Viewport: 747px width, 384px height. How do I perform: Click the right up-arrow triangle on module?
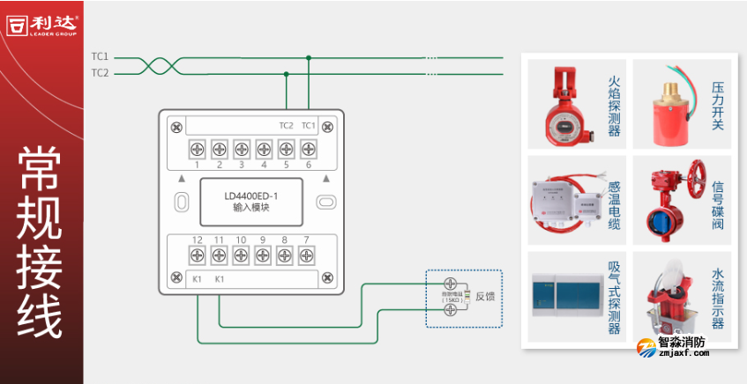323,178
